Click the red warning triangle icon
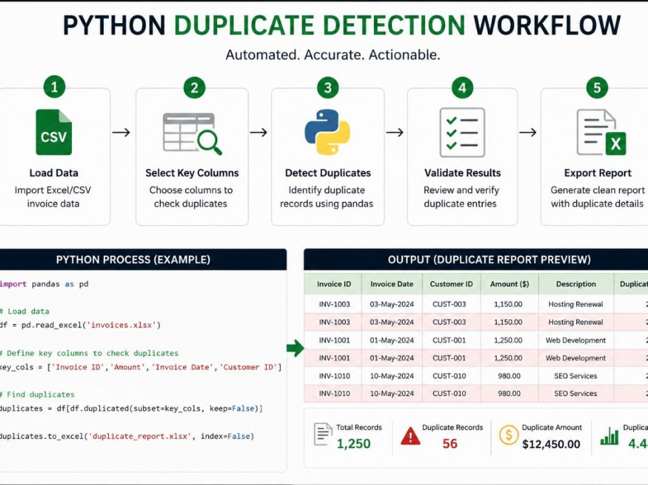 (410, 436)
